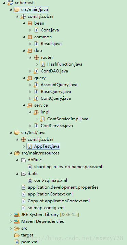
Task: Expand the AppTest.java node
Action: 24,146
